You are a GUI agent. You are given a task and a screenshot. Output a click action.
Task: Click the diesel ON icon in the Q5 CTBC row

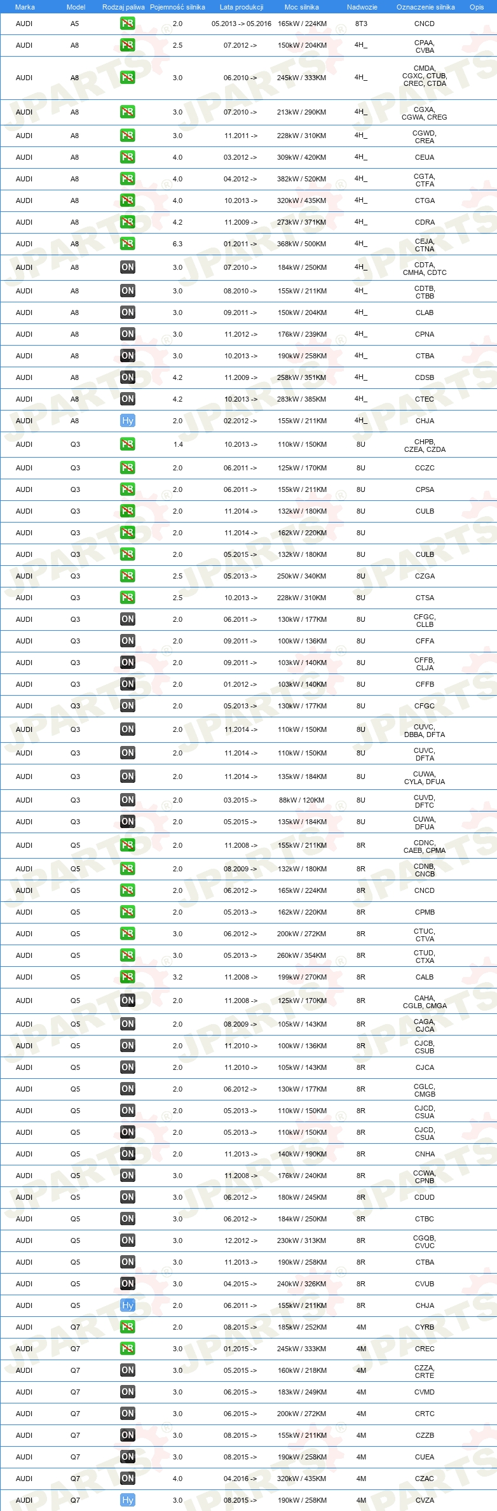[x=127, y=1219]
